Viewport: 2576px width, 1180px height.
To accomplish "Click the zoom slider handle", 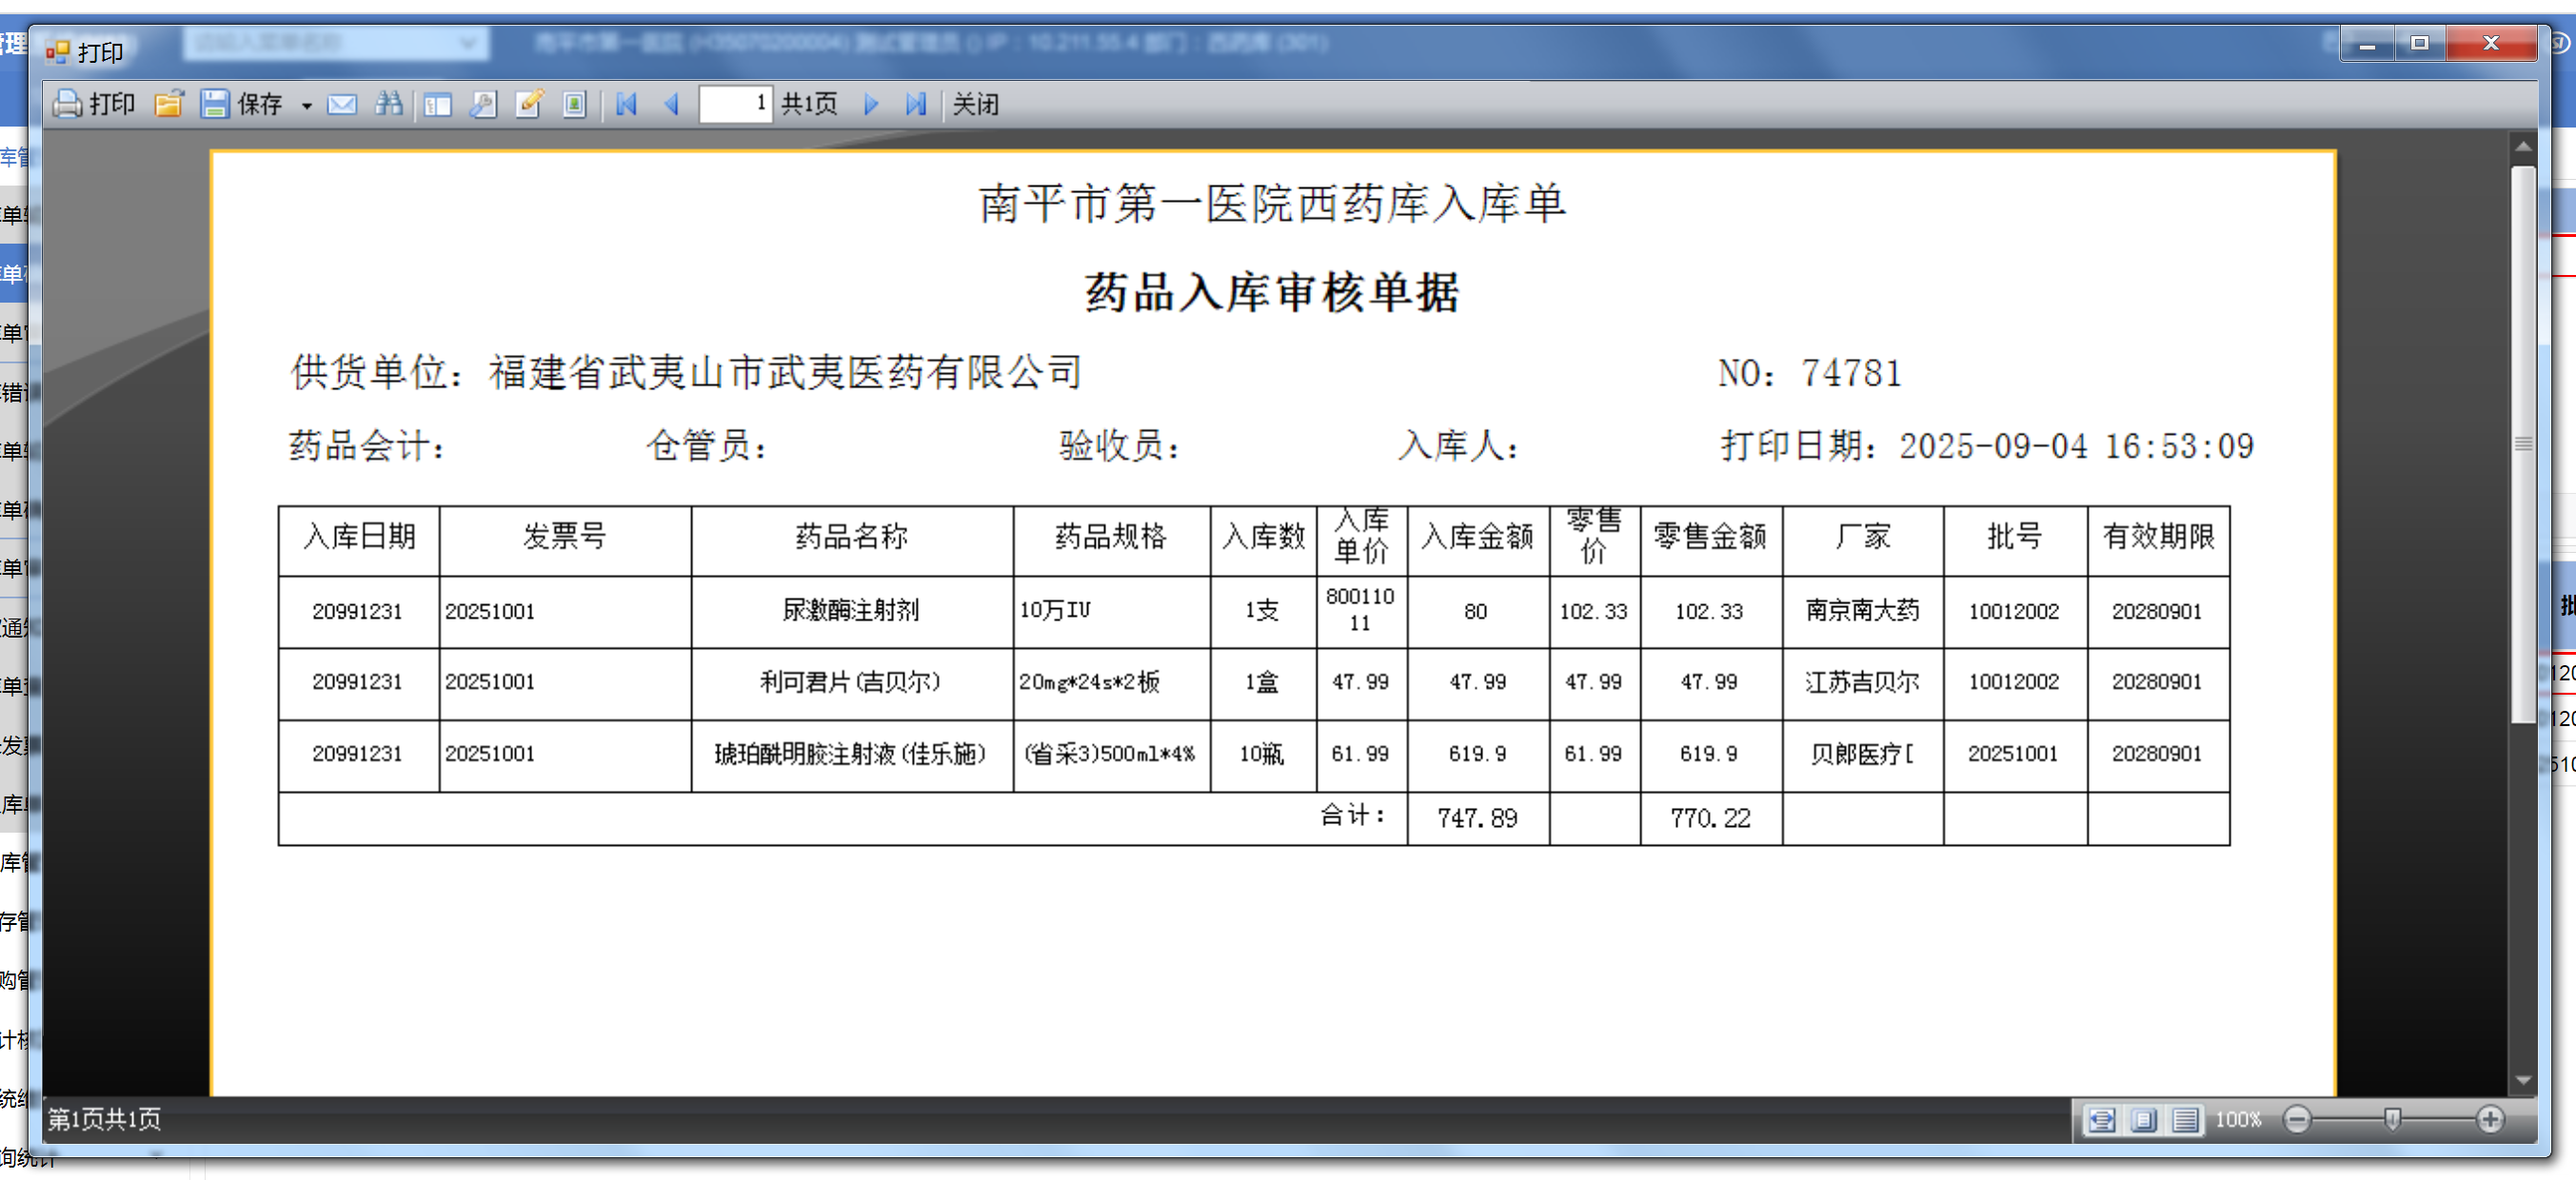I will pos(2392,1119).
